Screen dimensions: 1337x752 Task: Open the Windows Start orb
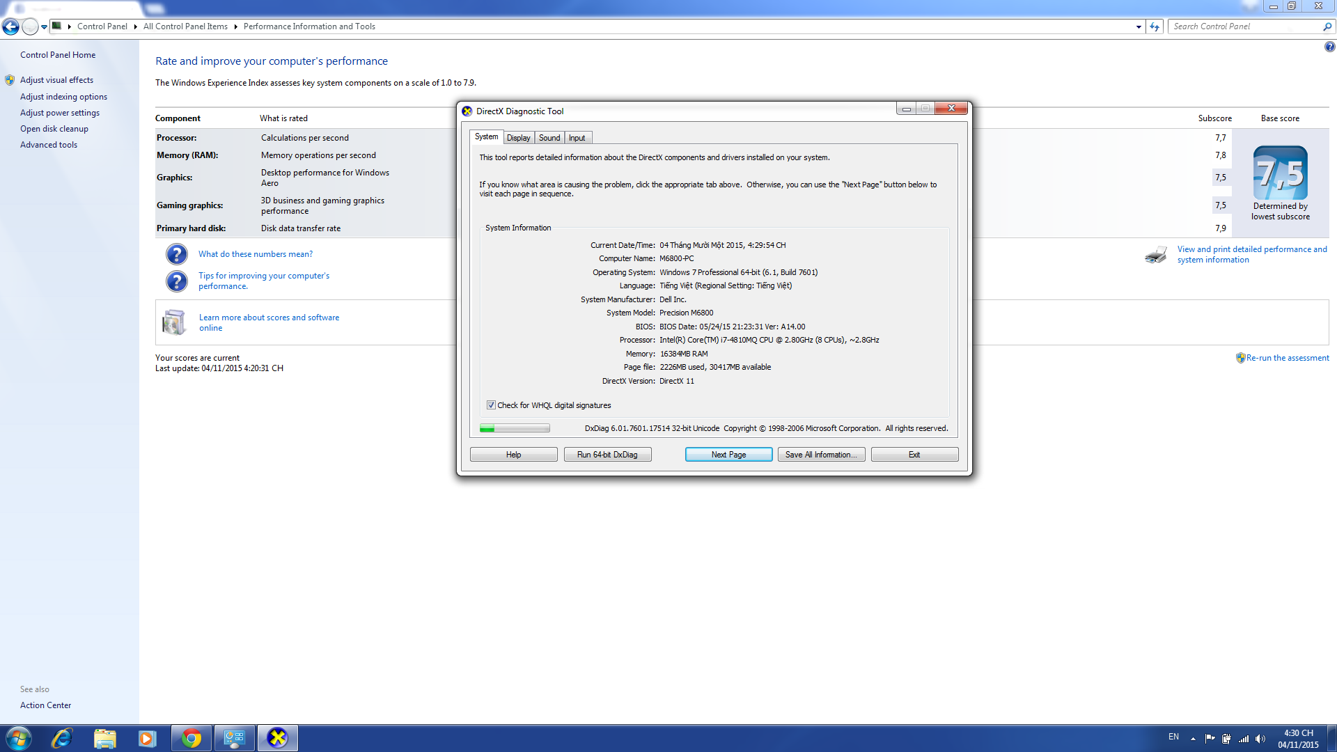(18, 738)
